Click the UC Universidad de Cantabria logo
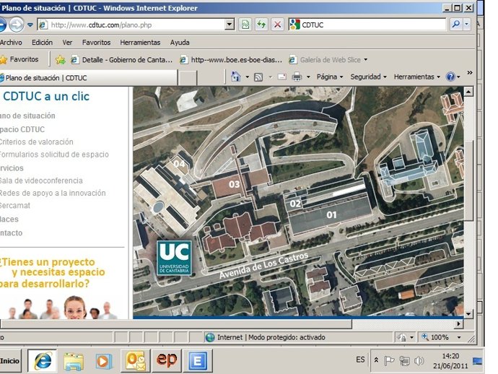The width and height of the screenshot is (498, 374). (174, 257)
